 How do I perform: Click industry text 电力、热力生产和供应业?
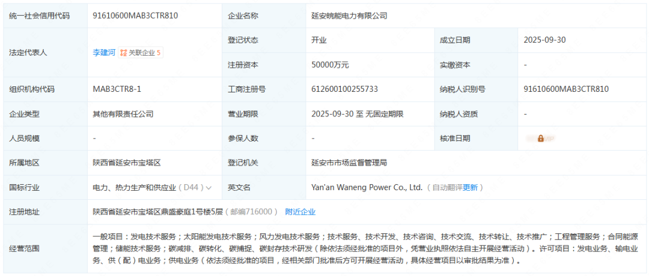coord(135,188)
